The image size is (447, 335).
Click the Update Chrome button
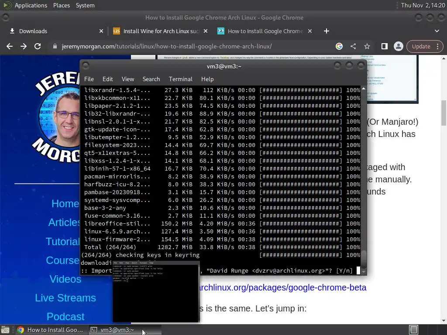421,46
